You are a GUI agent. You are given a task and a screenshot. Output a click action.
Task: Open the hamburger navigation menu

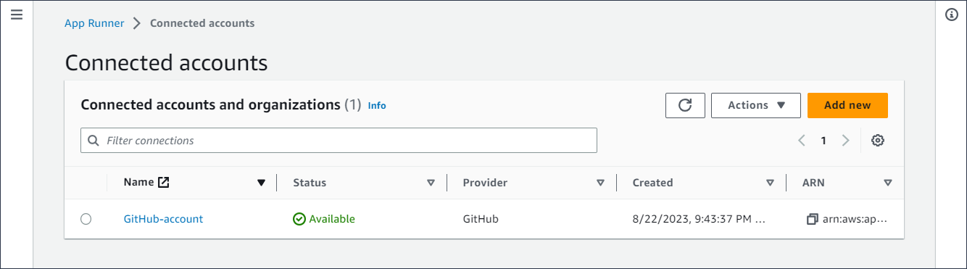(17, 15)
